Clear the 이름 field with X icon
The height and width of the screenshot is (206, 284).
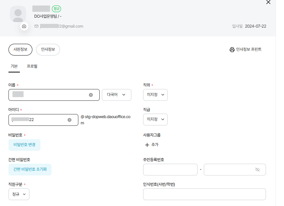click(91, 95)
